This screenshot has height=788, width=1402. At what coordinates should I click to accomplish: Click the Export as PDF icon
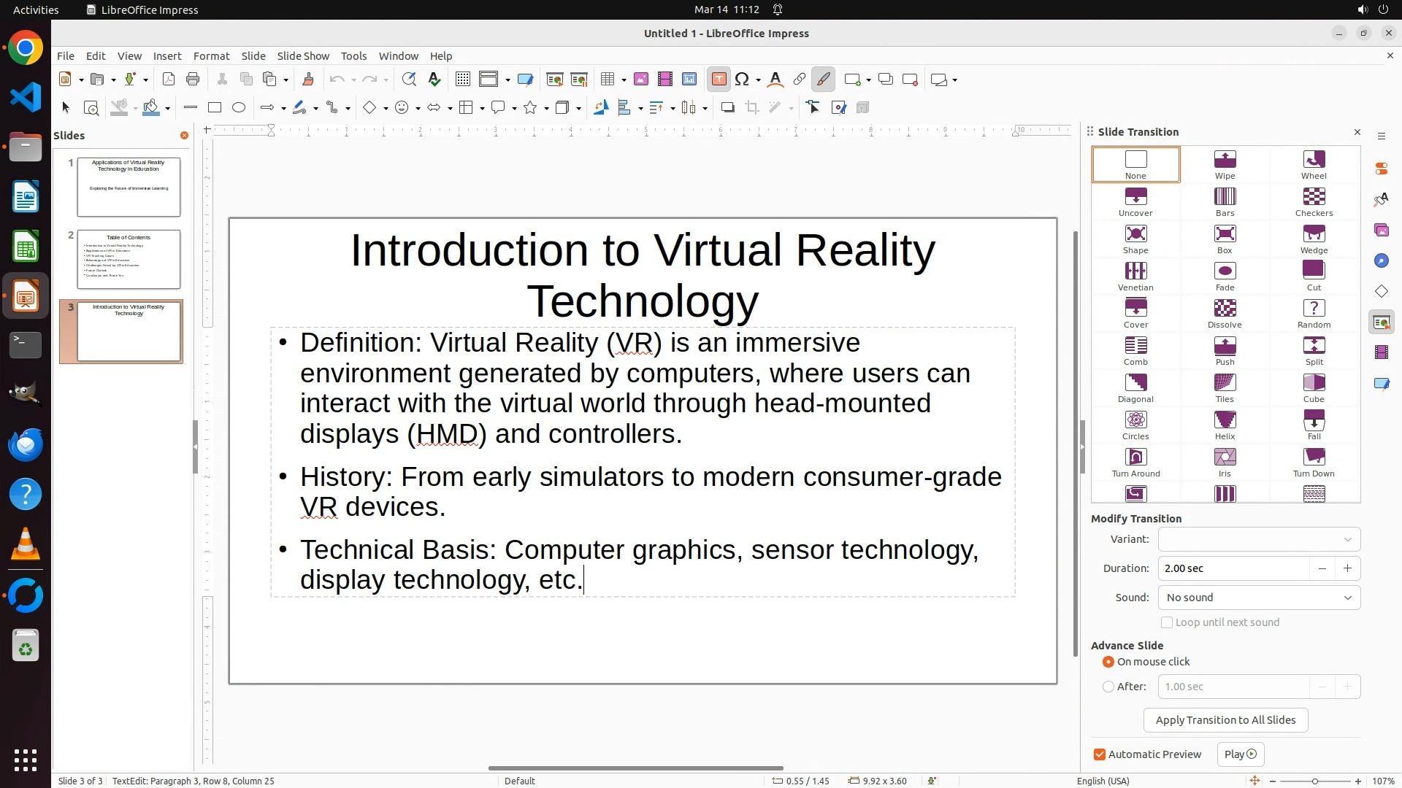[x=169, y=80]
